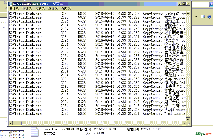Click the 修改日期 2019/9/19 14:33 text
213x138 pixels.
[x=98, y=129]
